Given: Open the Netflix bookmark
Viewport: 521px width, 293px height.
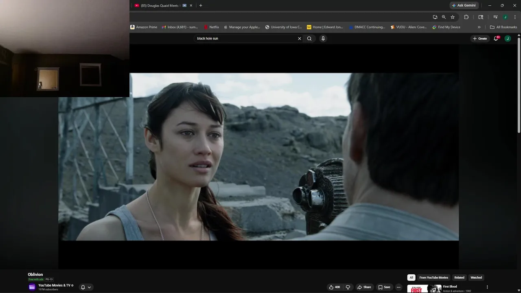Looking at the screenshot, I should [x=211, y=27].
